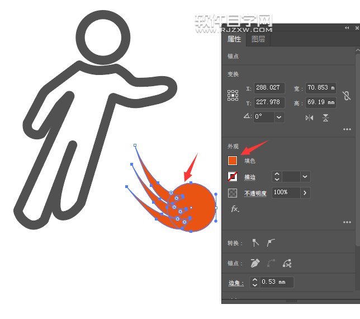The image size is (360, 319).
Task: Open more appearance options (three dots)
Action: [347, 222]
